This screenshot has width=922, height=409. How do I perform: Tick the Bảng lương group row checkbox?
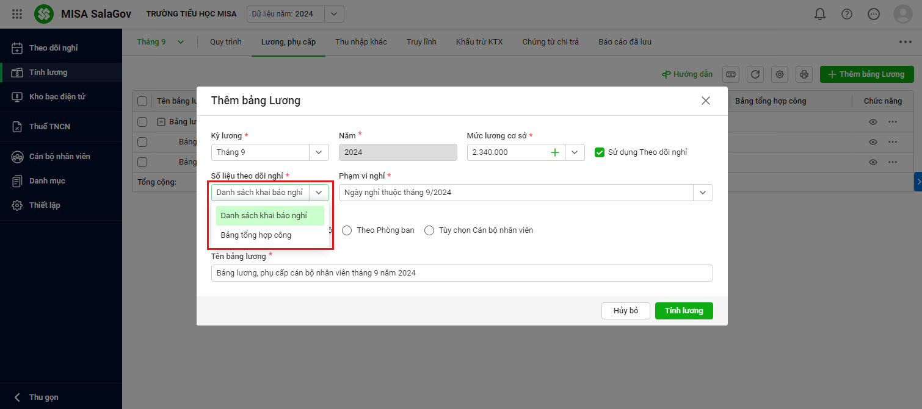pos(142,122)
